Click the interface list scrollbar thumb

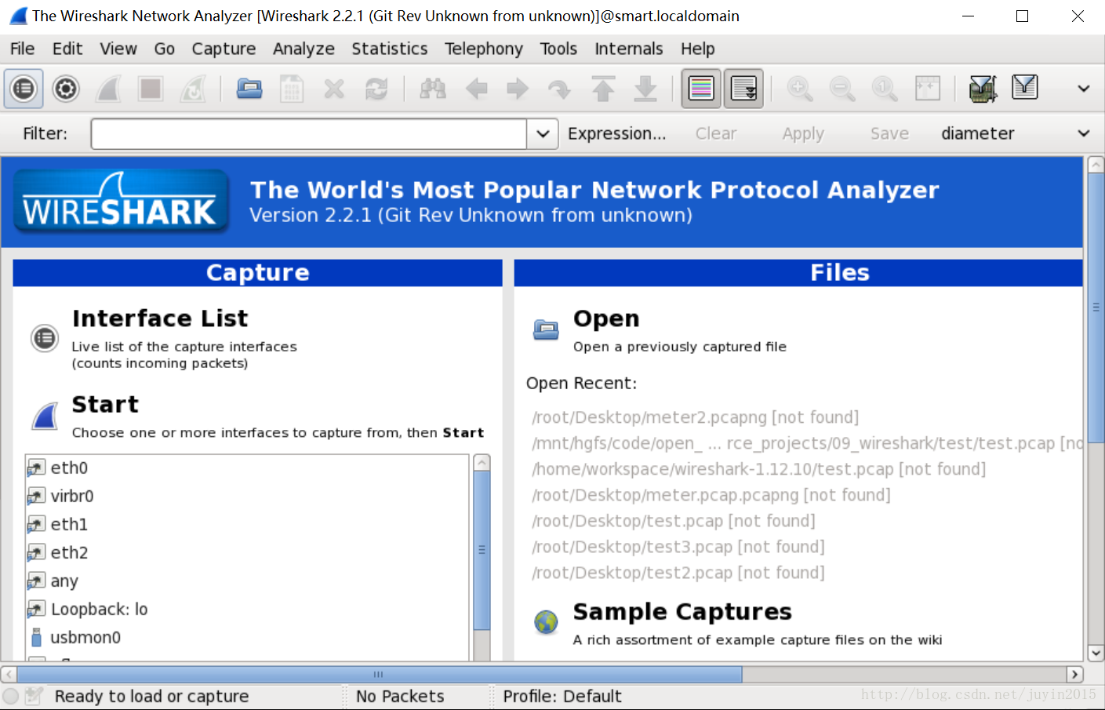pos(482,550)
